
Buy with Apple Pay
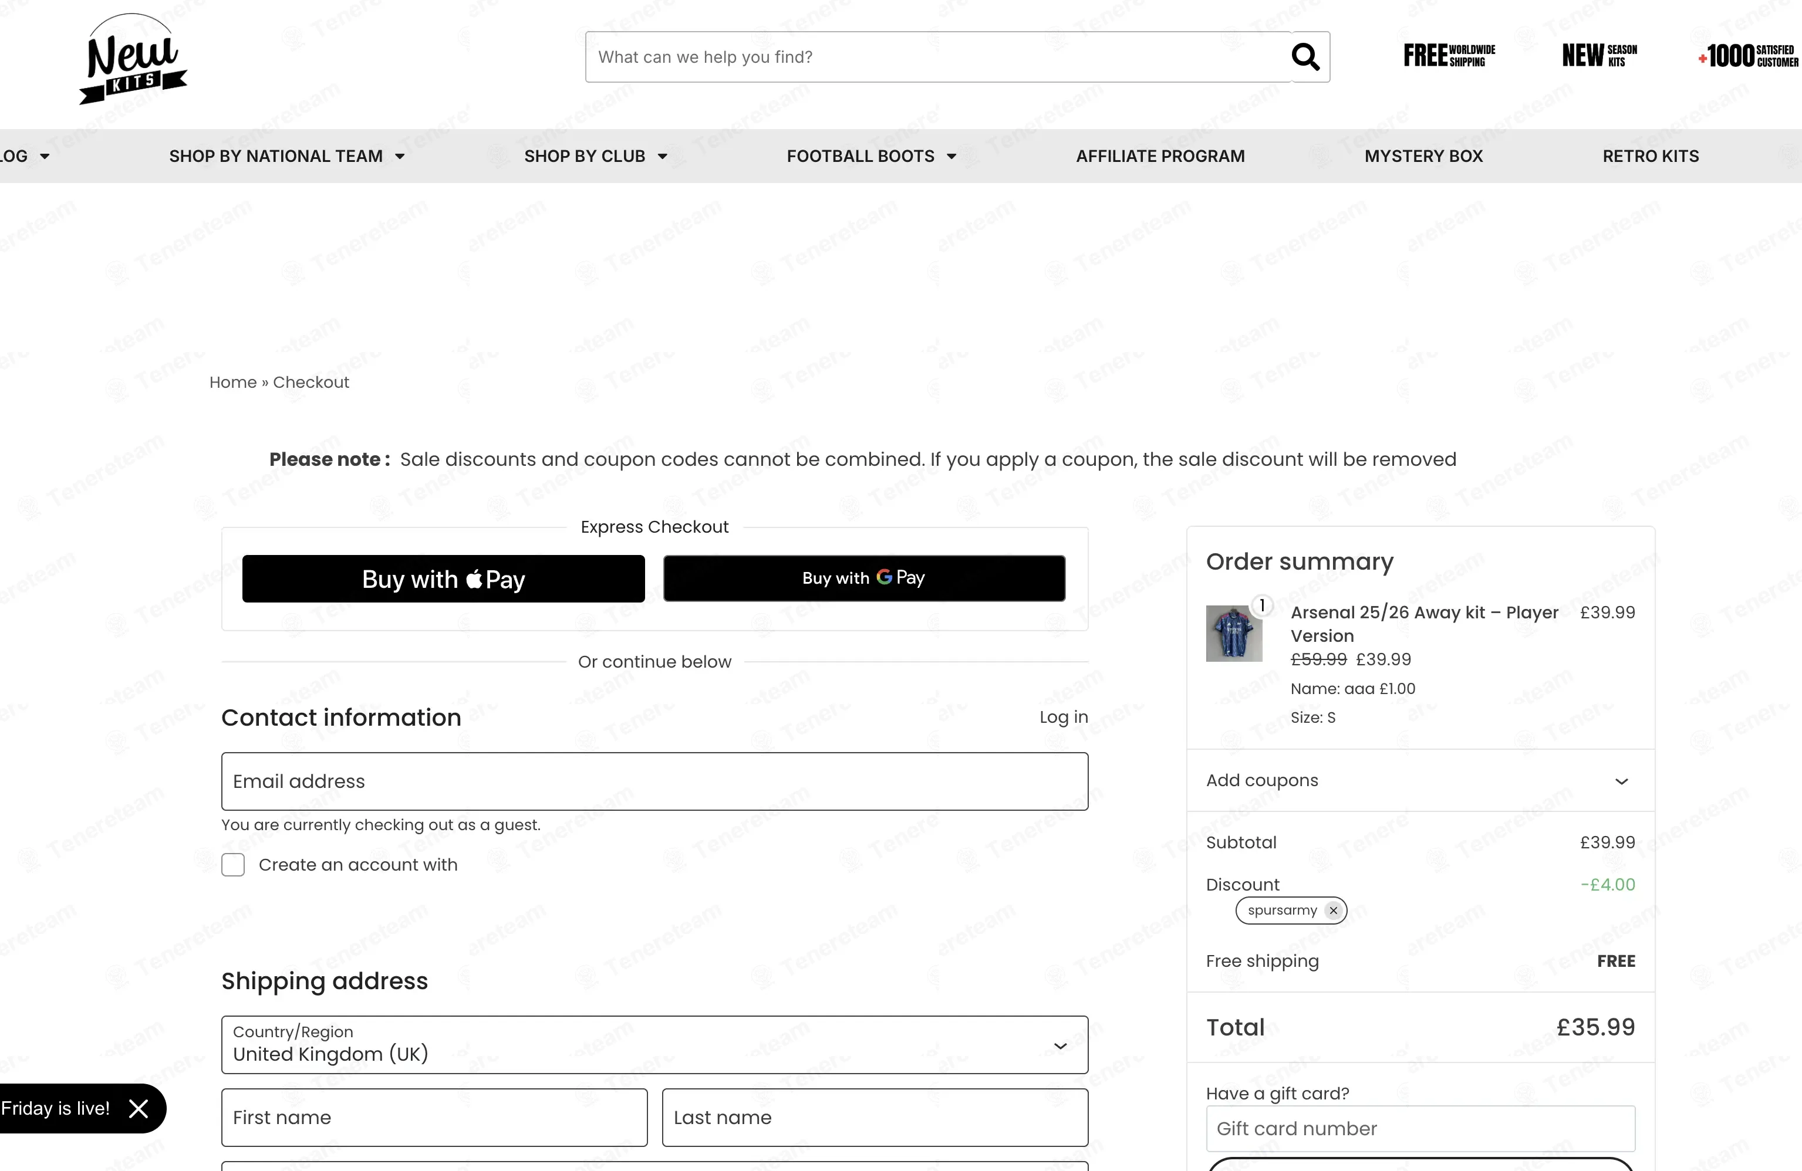point(443,579)
